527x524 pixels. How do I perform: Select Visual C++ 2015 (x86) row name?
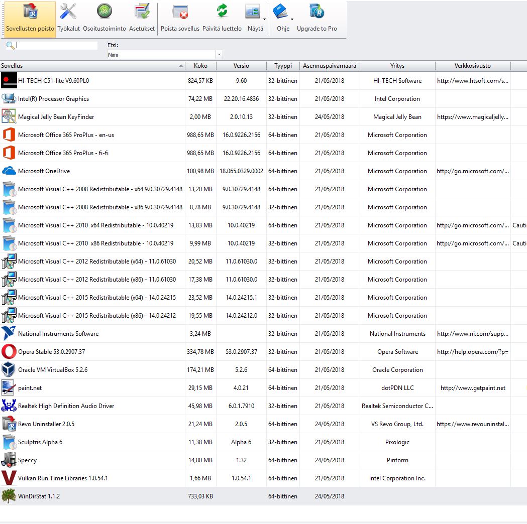97,316
